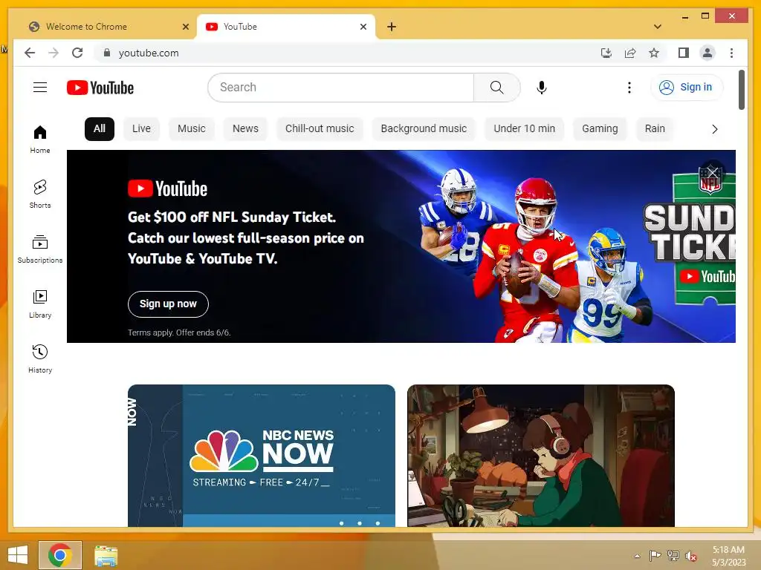Open the NBC News Now video thumbnail

coord(261,456)
